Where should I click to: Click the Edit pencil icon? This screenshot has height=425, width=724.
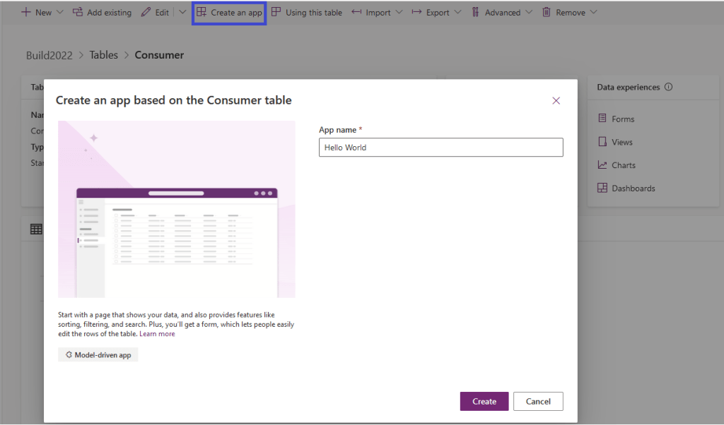146,13
